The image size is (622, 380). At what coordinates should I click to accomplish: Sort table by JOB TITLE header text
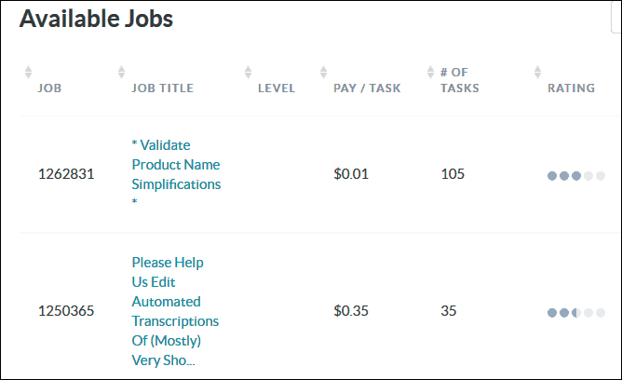[x=163, y=88]
